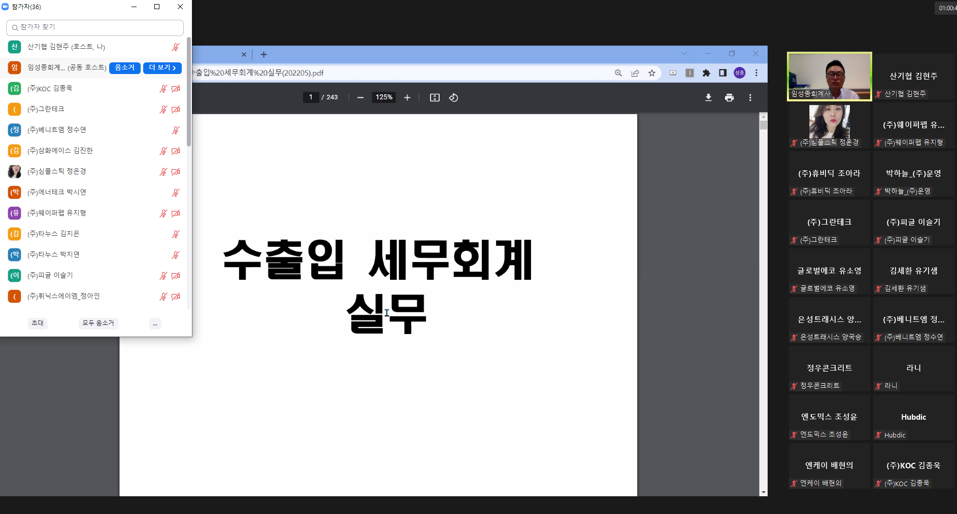Screen dimensions: 957x514
Task: Open the browser profile avatar
Action: pos(740,73)
